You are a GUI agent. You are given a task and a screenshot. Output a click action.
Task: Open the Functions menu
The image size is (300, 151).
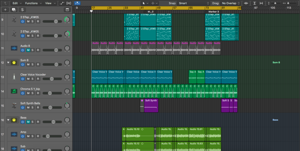click(x=32, y=3)
